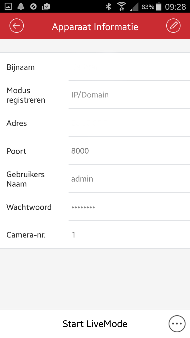Start LiveMode

95,324
